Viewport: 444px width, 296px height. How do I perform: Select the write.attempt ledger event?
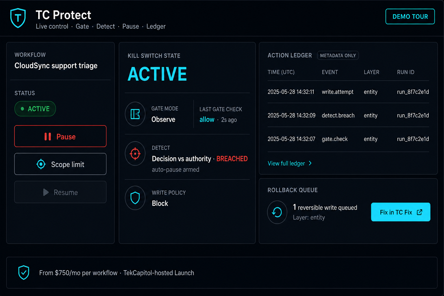[338, 92]
